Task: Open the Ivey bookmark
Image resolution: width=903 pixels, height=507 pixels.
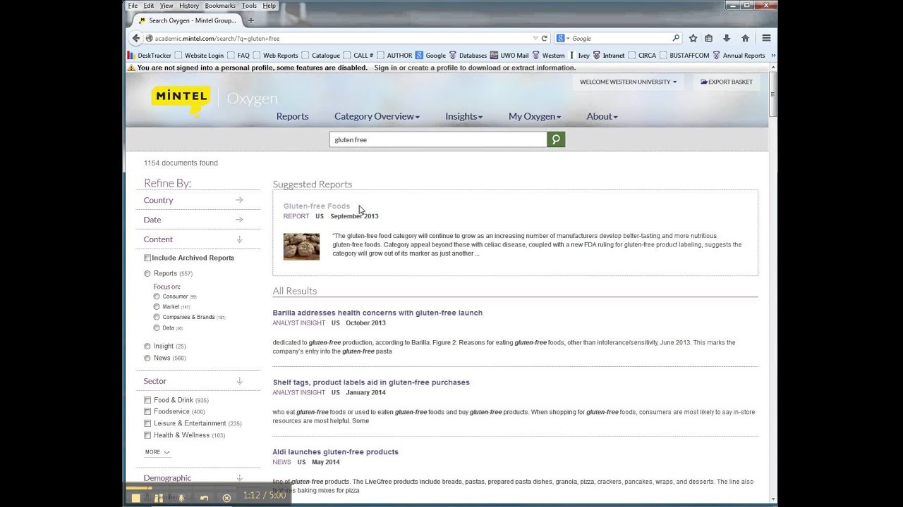Action: click(579, 55)
